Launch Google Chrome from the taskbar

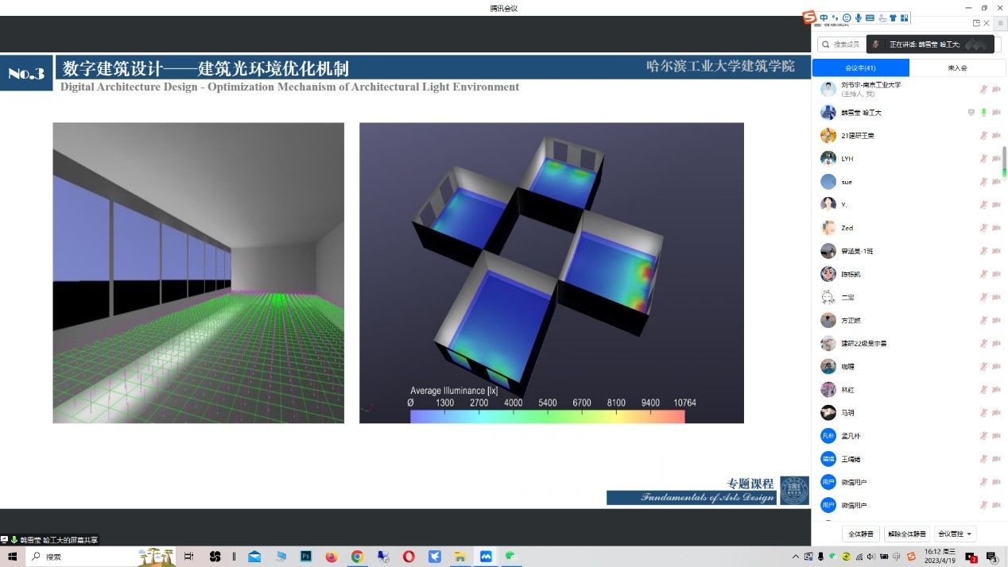point(357,557)
